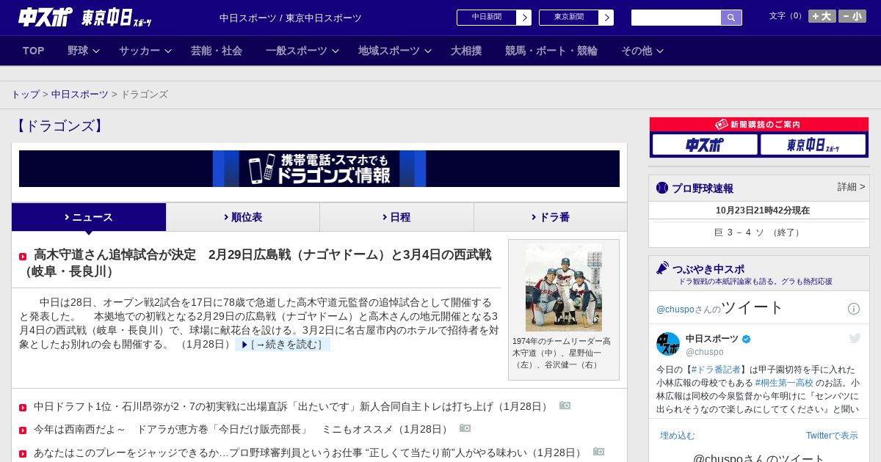Click the Twitter bird icon in the tweet
This screenshot has width=881, height=462.
pyautogui.click(x=855, y=338)
